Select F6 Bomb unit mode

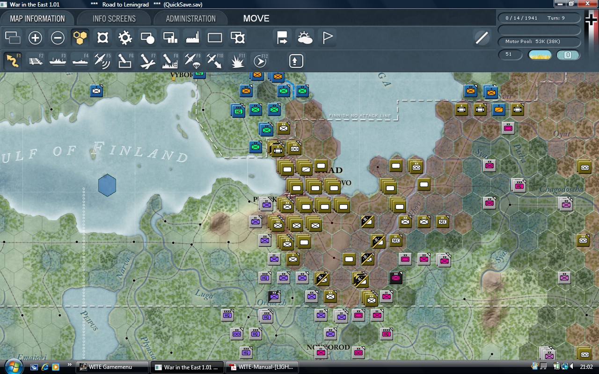tap(125, 61)
